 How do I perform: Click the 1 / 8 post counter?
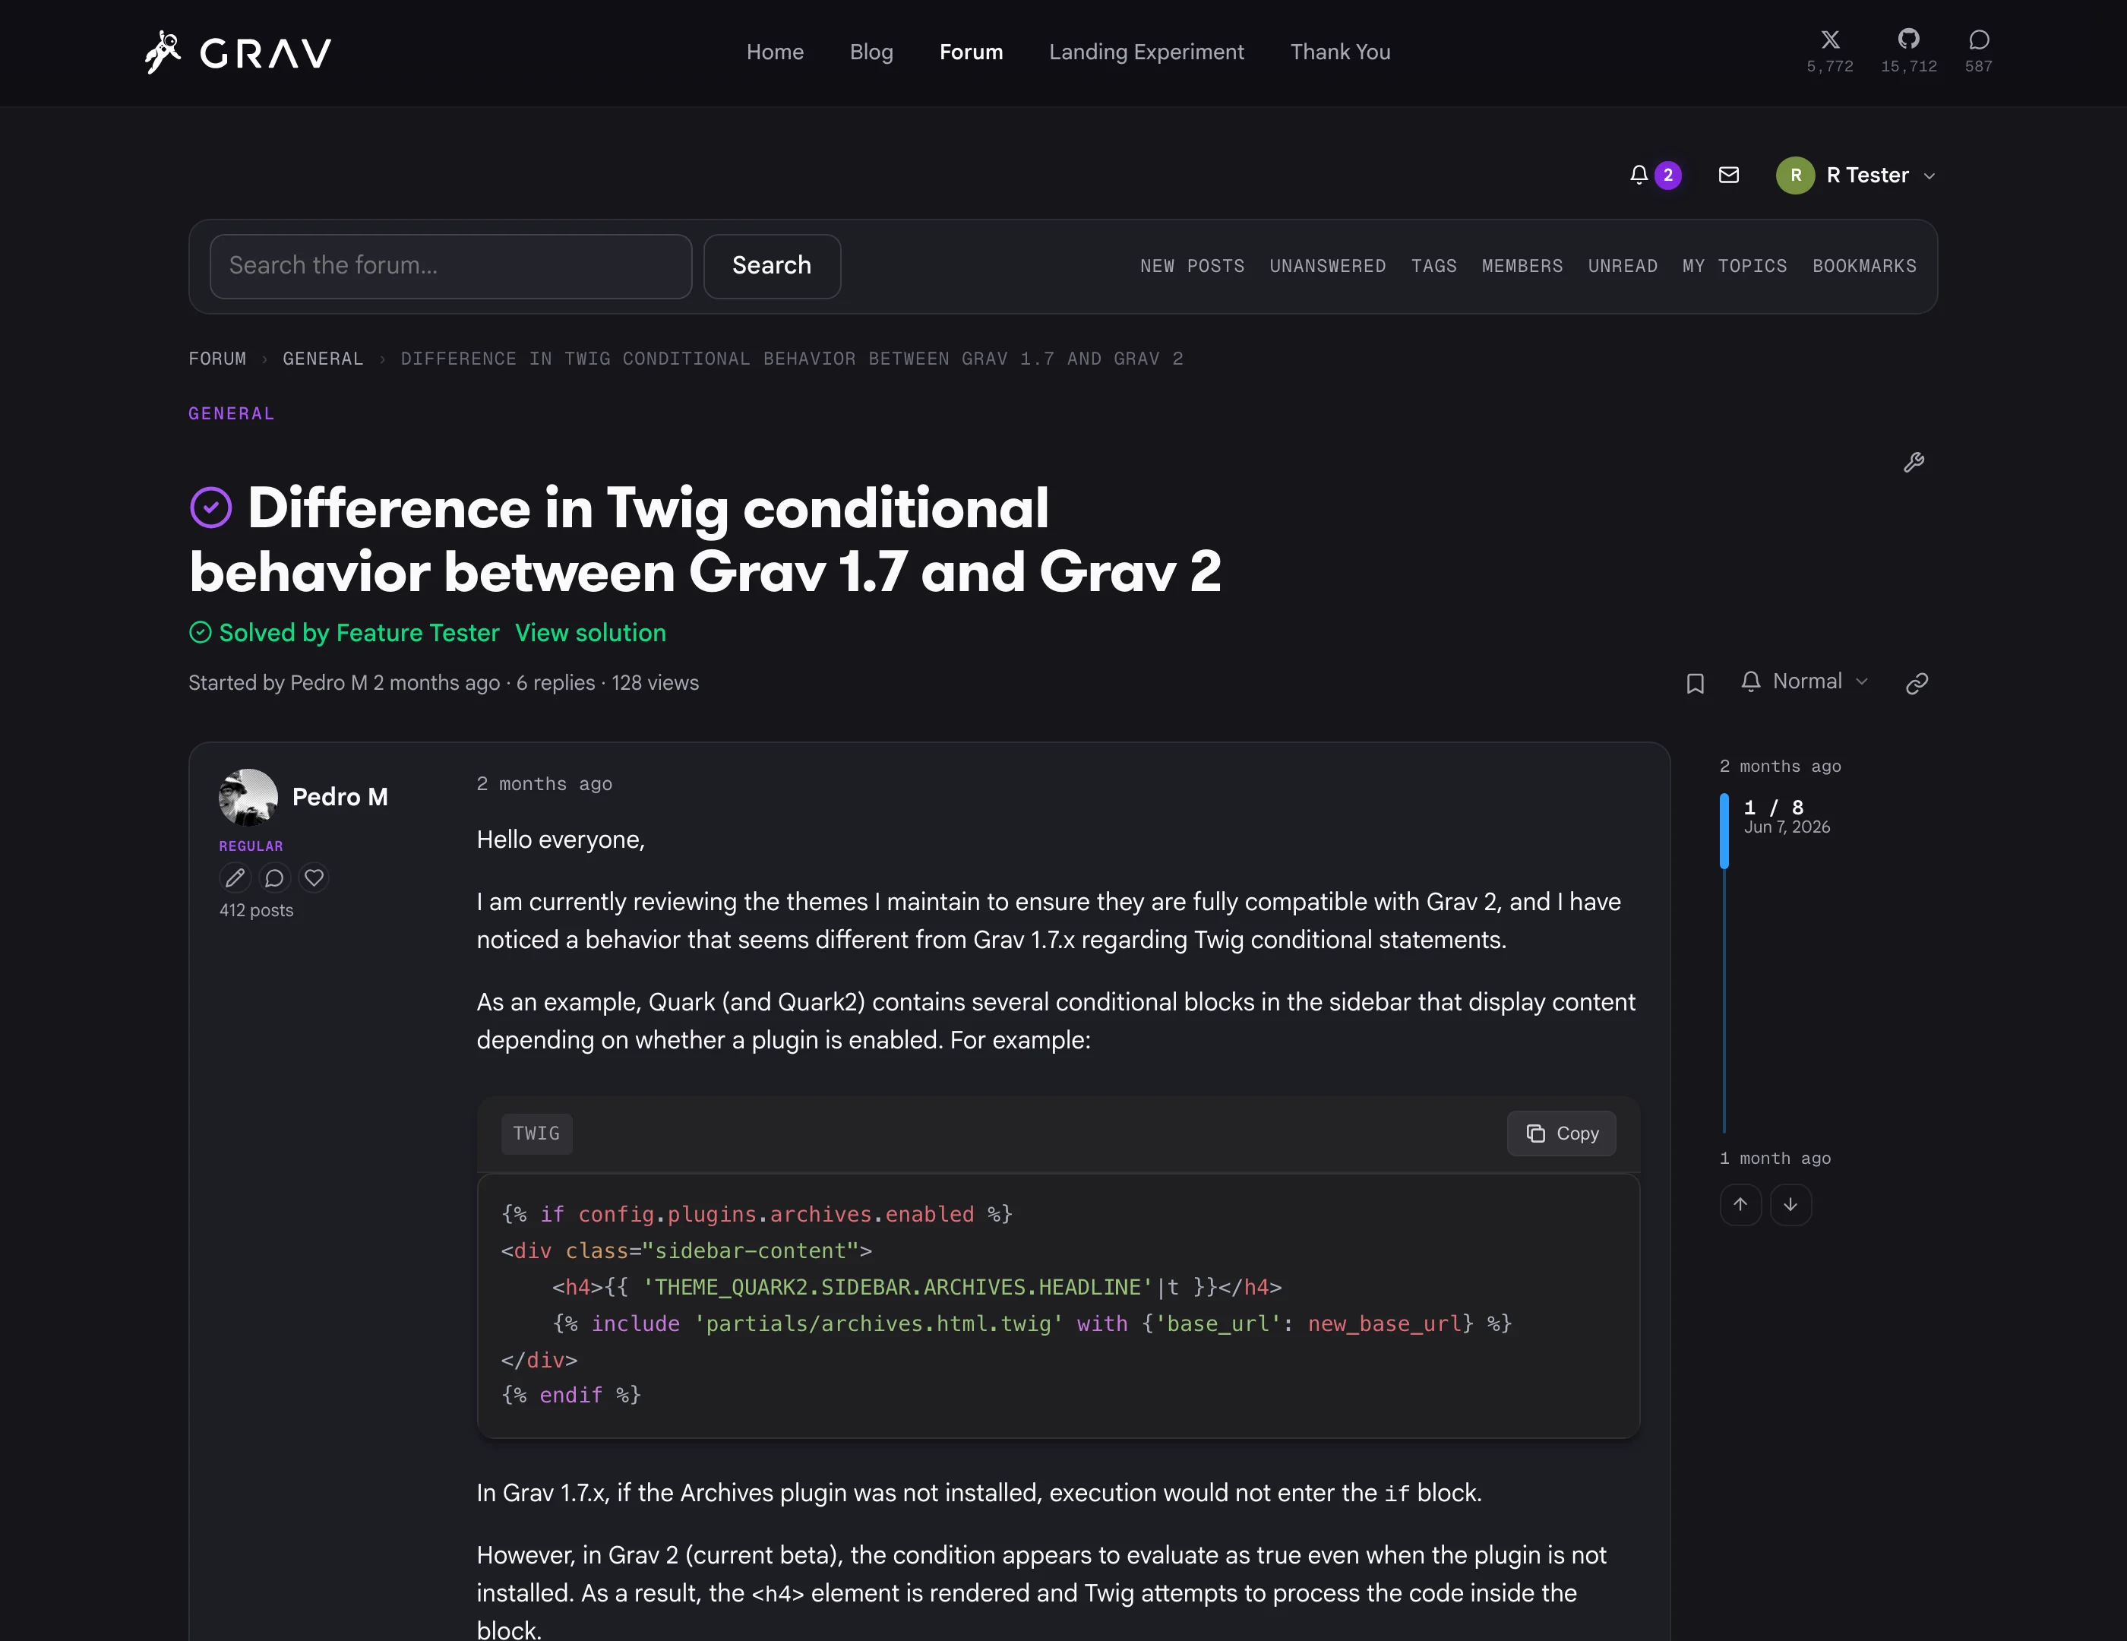1774,808
